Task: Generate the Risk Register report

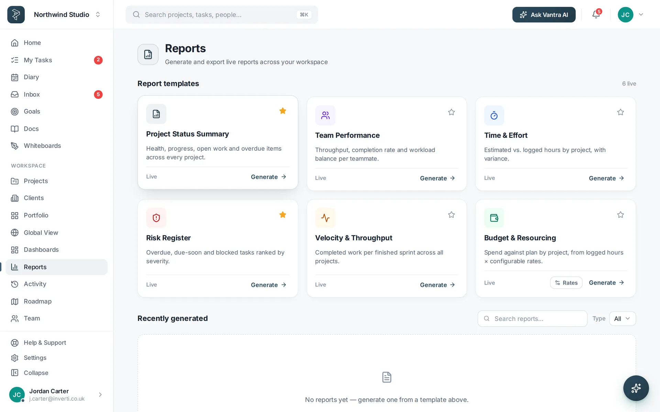Action: [x=268, y=285]
